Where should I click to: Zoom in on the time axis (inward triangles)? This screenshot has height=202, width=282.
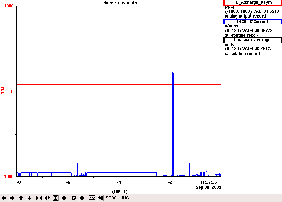39,198
